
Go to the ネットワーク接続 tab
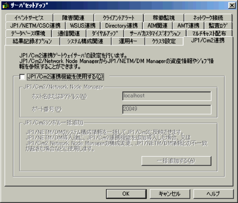coord(208,18)
